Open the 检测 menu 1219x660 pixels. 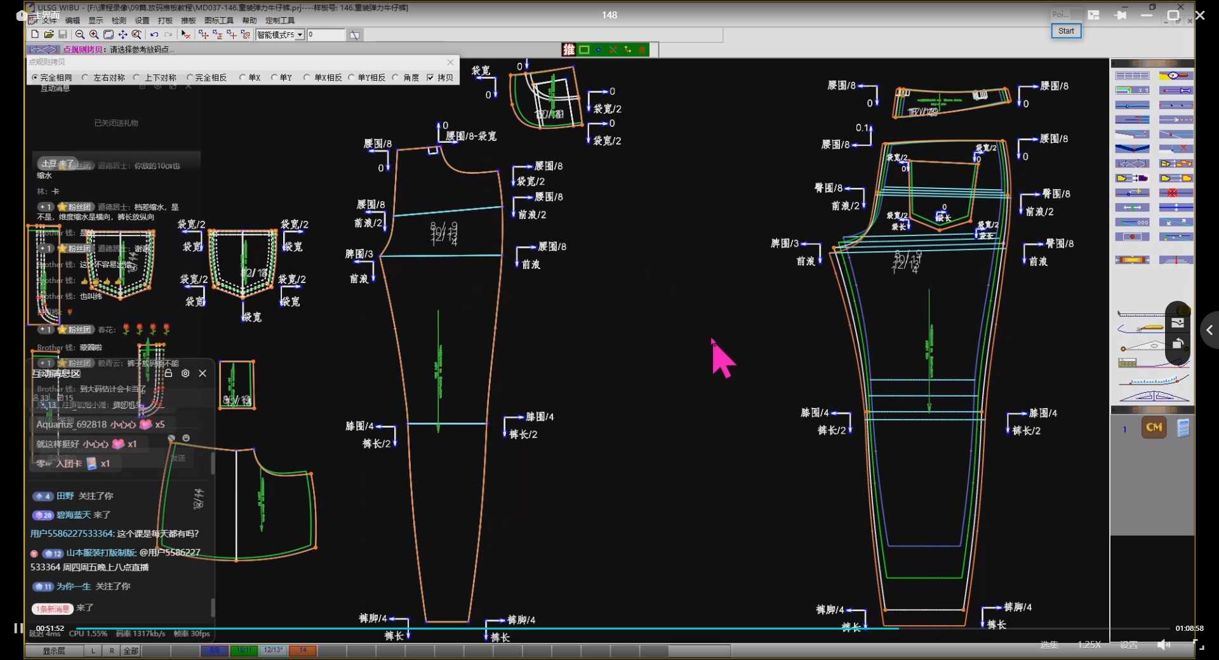coord(119,20)
